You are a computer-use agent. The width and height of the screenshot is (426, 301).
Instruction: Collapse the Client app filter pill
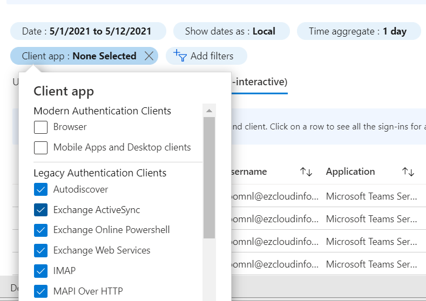point(79,56)
